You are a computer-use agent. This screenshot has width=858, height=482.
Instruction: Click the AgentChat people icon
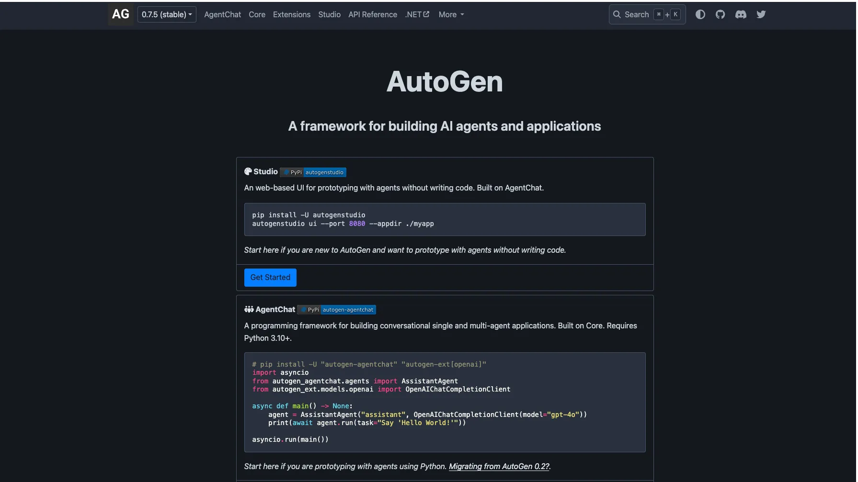click(x=249, y=309)
